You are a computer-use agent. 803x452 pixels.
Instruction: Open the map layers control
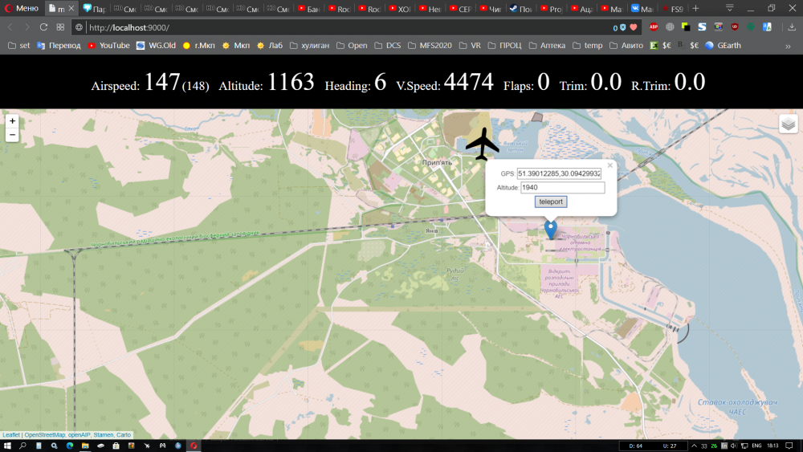click(x=788, y=124)
